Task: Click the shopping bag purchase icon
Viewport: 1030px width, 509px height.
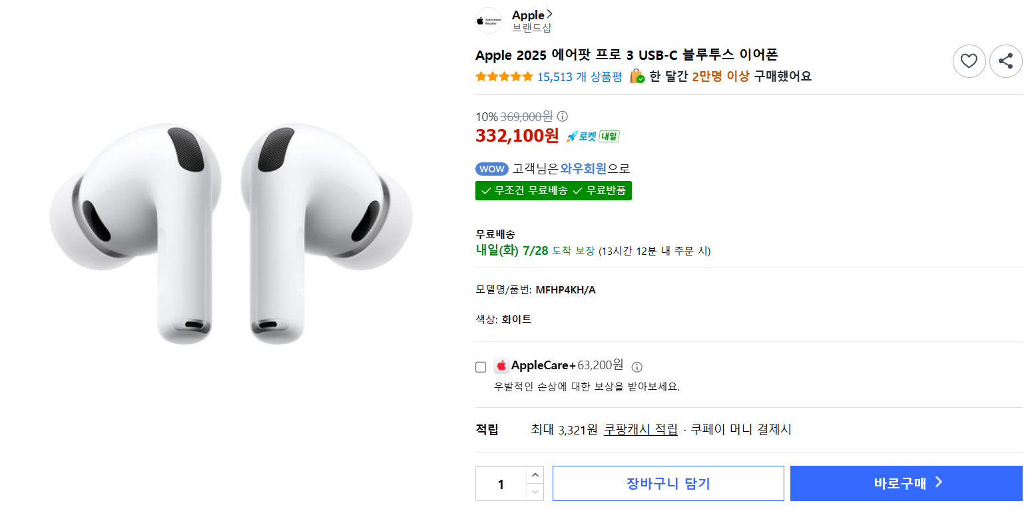Action: point(637,76)
